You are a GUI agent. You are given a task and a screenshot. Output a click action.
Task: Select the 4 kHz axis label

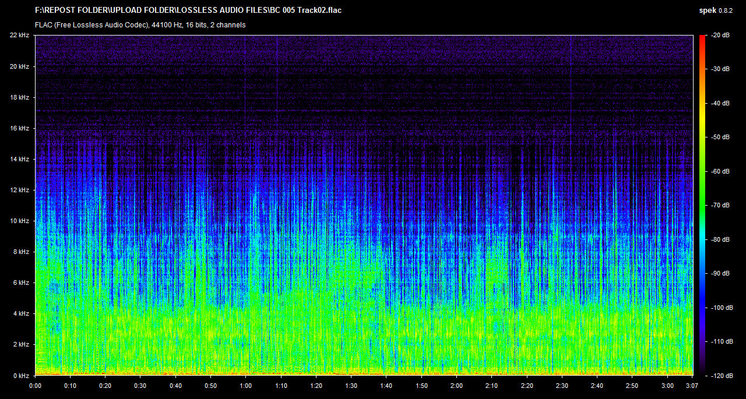pos(21,313)
